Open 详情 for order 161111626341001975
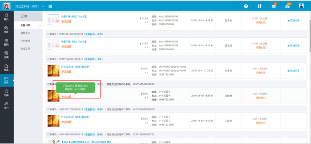311x144 pixels. coord(99,59)
